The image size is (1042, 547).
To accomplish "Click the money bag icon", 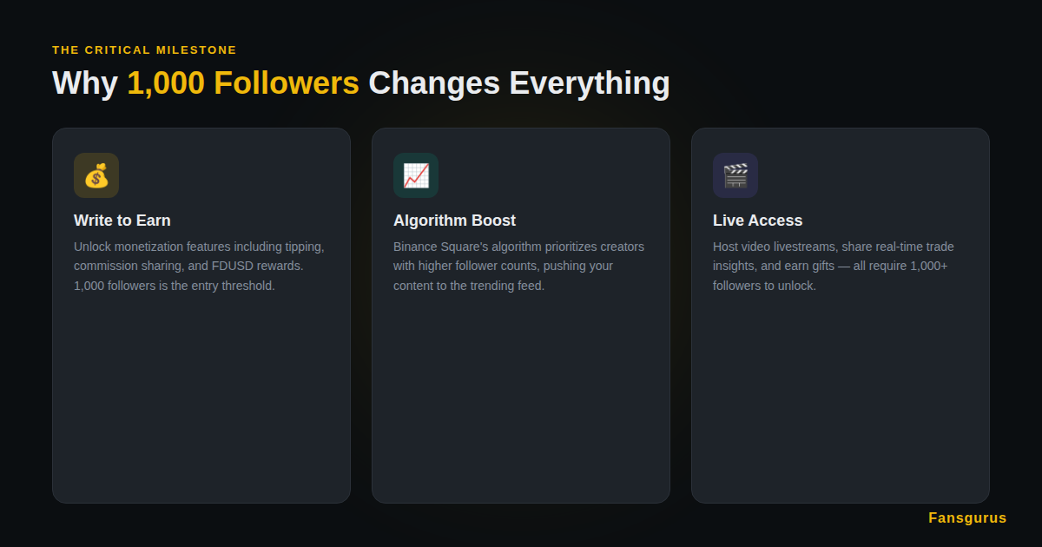I will pyautogui.click(x=96, y=175).
